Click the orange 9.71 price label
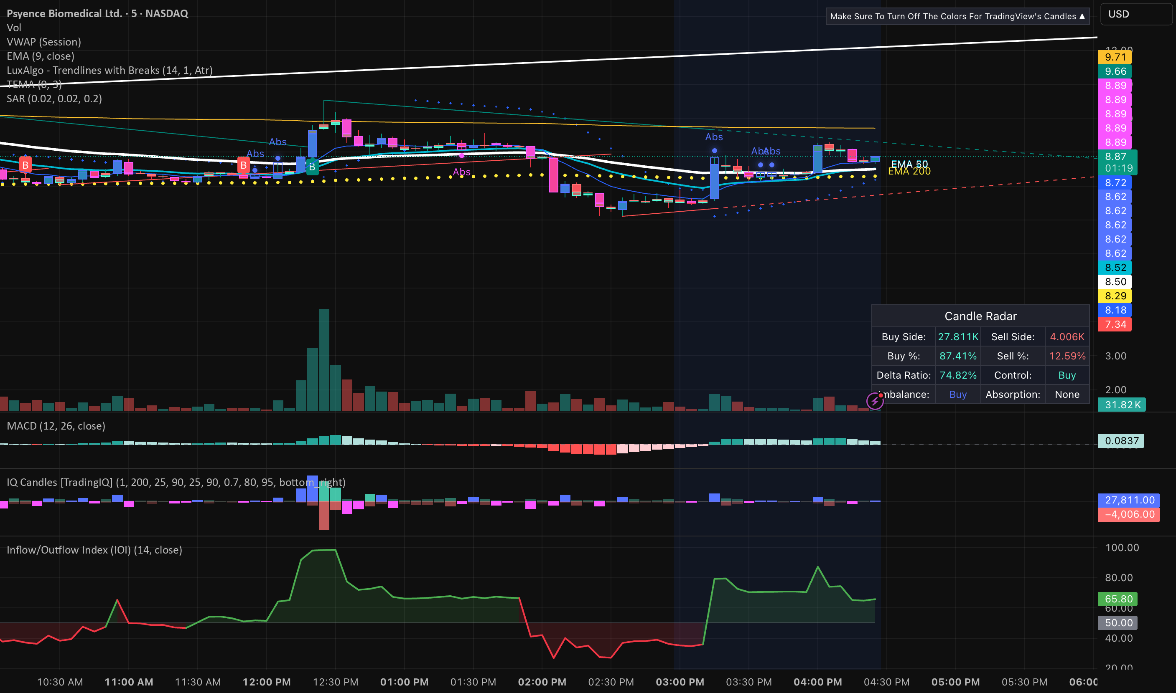The height and width of the screenshot is (693, 1176). [x=1115, y=57]
